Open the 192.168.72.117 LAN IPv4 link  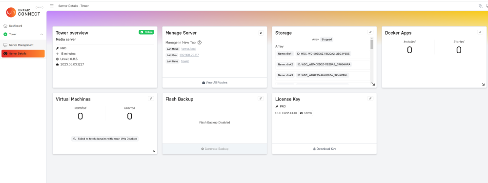click(x=189, y=55)
